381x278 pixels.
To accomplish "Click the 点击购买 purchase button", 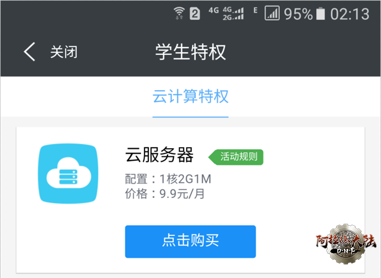I will pyautogui.click(x=190, y=241).
